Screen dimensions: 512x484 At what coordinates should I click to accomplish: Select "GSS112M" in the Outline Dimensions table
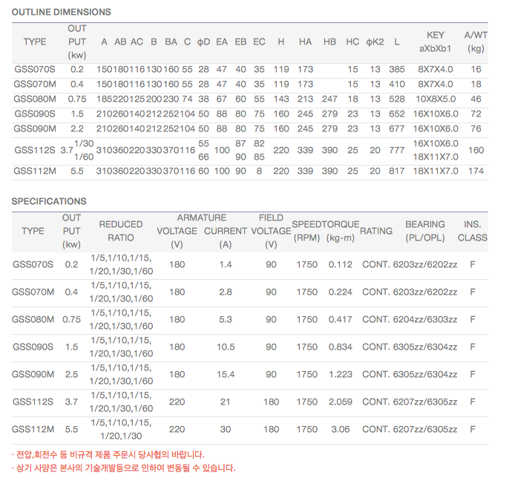coord(35,171)
